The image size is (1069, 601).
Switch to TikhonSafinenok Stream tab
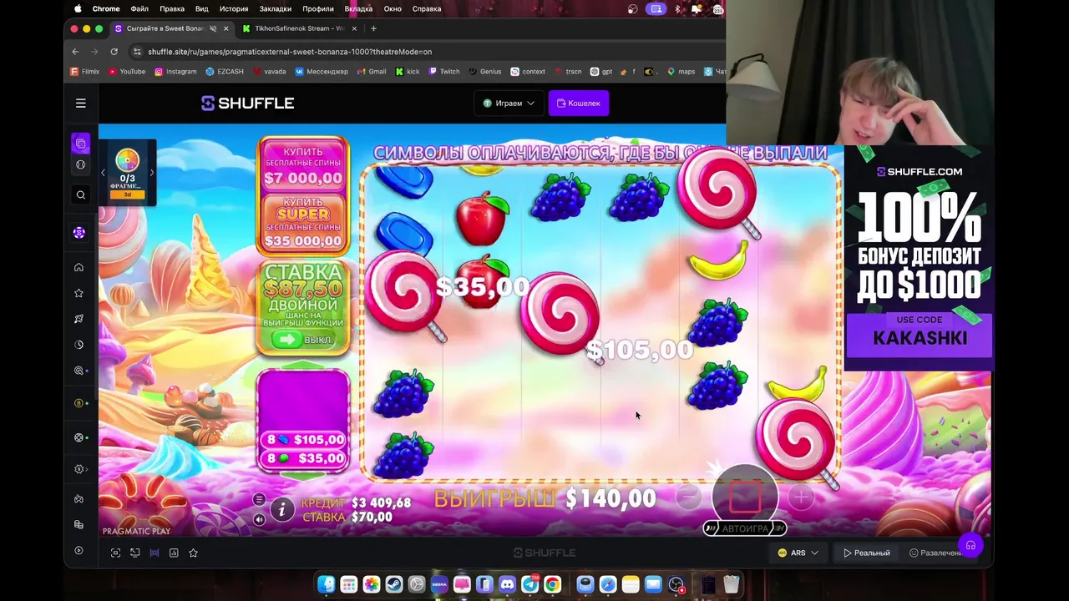299,28
